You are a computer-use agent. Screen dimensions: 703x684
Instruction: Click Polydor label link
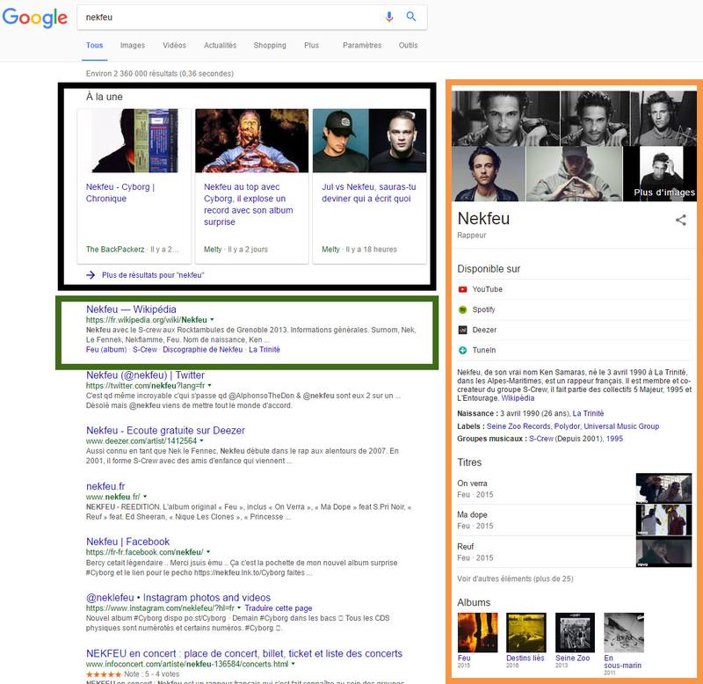point(567,426)
